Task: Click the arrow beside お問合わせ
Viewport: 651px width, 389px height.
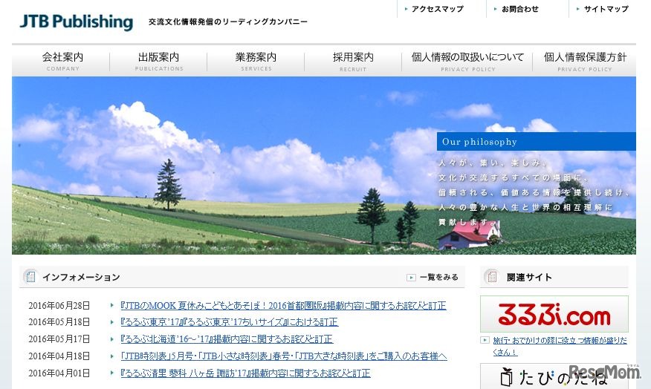Action: (x=495, y=9)
